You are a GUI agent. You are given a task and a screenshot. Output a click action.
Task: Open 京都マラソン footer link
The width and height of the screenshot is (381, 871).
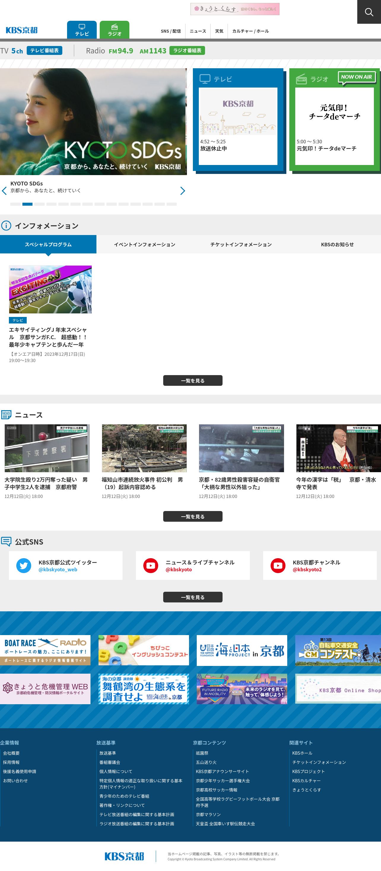208,814
